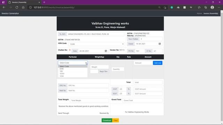Reload the invoice page

pyautogui.click(x=17, y=7)
